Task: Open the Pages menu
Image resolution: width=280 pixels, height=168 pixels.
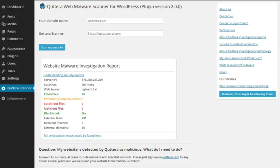Action: click(x=12, y=32)
